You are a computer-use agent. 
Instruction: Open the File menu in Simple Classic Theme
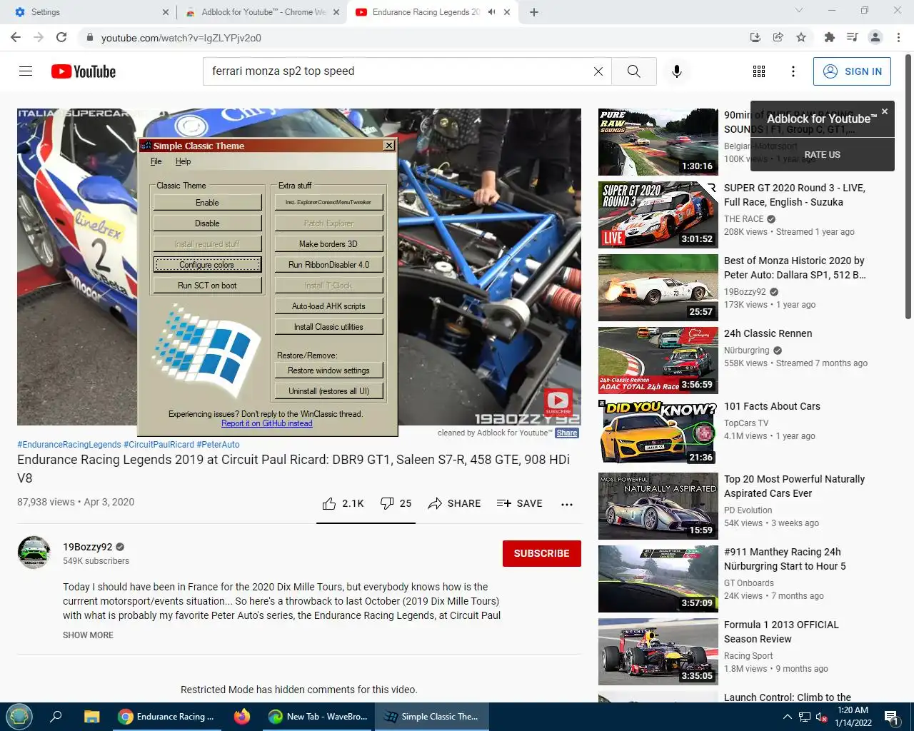[156, 161]
